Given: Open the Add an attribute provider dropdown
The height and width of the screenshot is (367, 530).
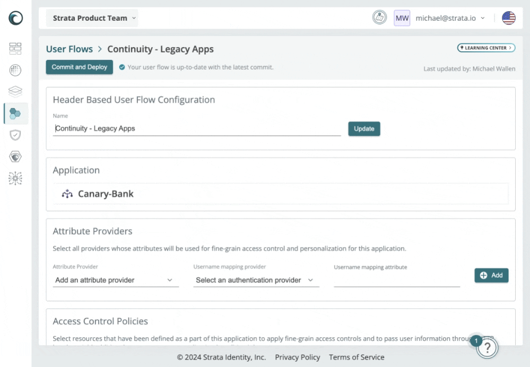Looking at the screenshot, I should coord(116,280).
